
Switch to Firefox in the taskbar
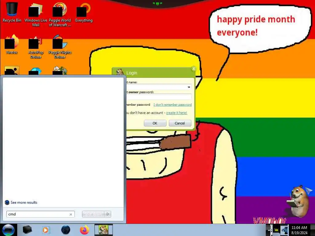(85, 230)
